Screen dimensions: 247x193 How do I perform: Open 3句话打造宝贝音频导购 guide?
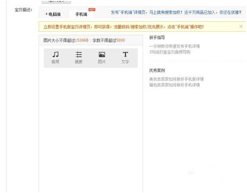click(x=170, y=52)
